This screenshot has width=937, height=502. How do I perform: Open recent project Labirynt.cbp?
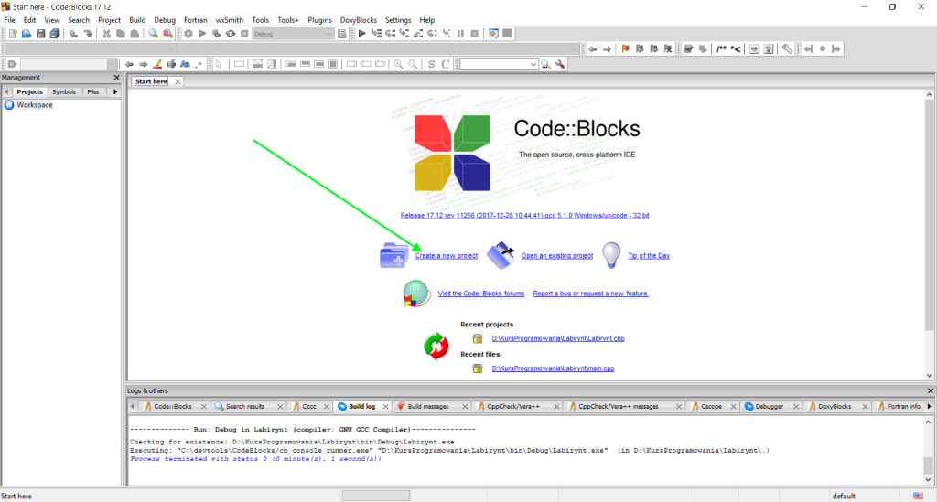tap(557, 339)
